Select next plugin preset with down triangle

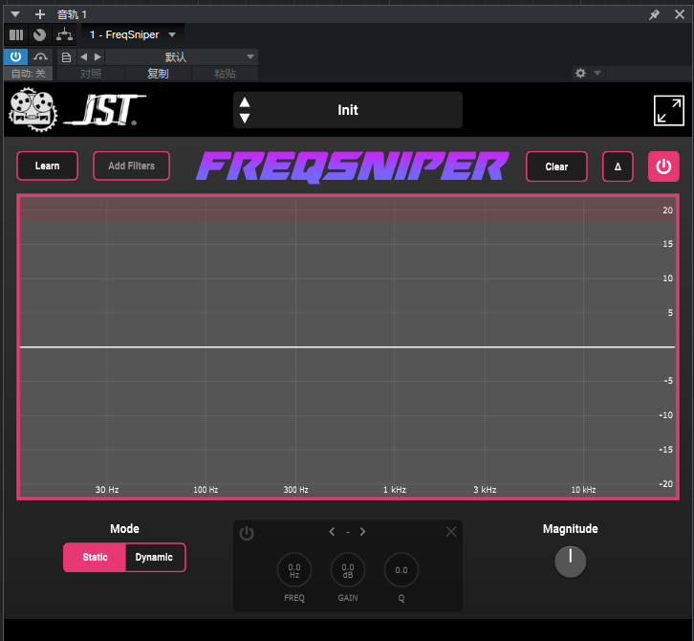(245, 118)
